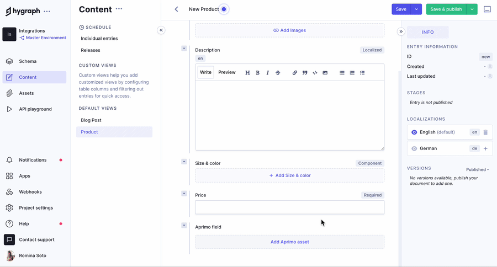Click the Add Aprimo asset button

click(289, 242)
